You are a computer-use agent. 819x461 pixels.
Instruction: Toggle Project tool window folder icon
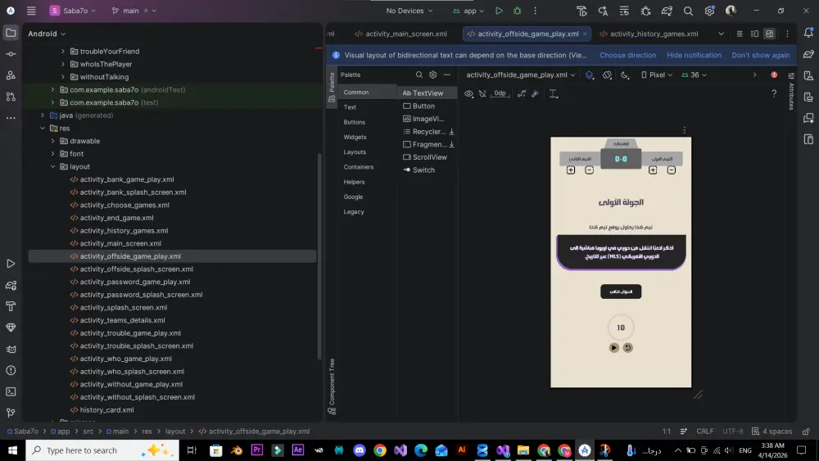(x=11, y=33)
